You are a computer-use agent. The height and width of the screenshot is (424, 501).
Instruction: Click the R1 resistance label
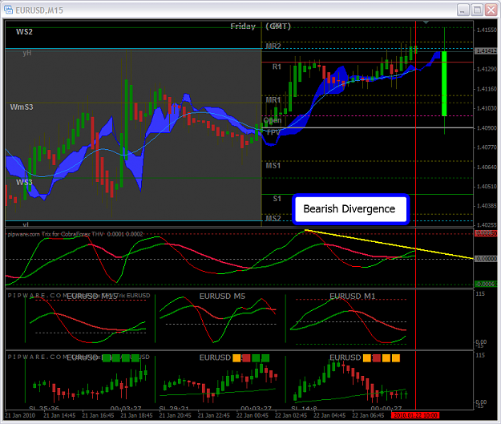[x=277, y=67]
